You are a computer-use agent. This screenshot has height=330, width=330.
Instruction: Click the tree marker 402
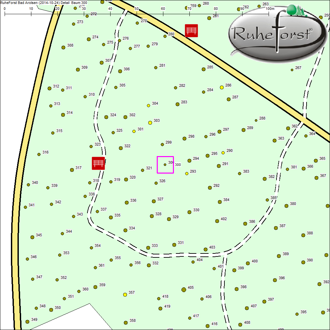click(217, 221)
